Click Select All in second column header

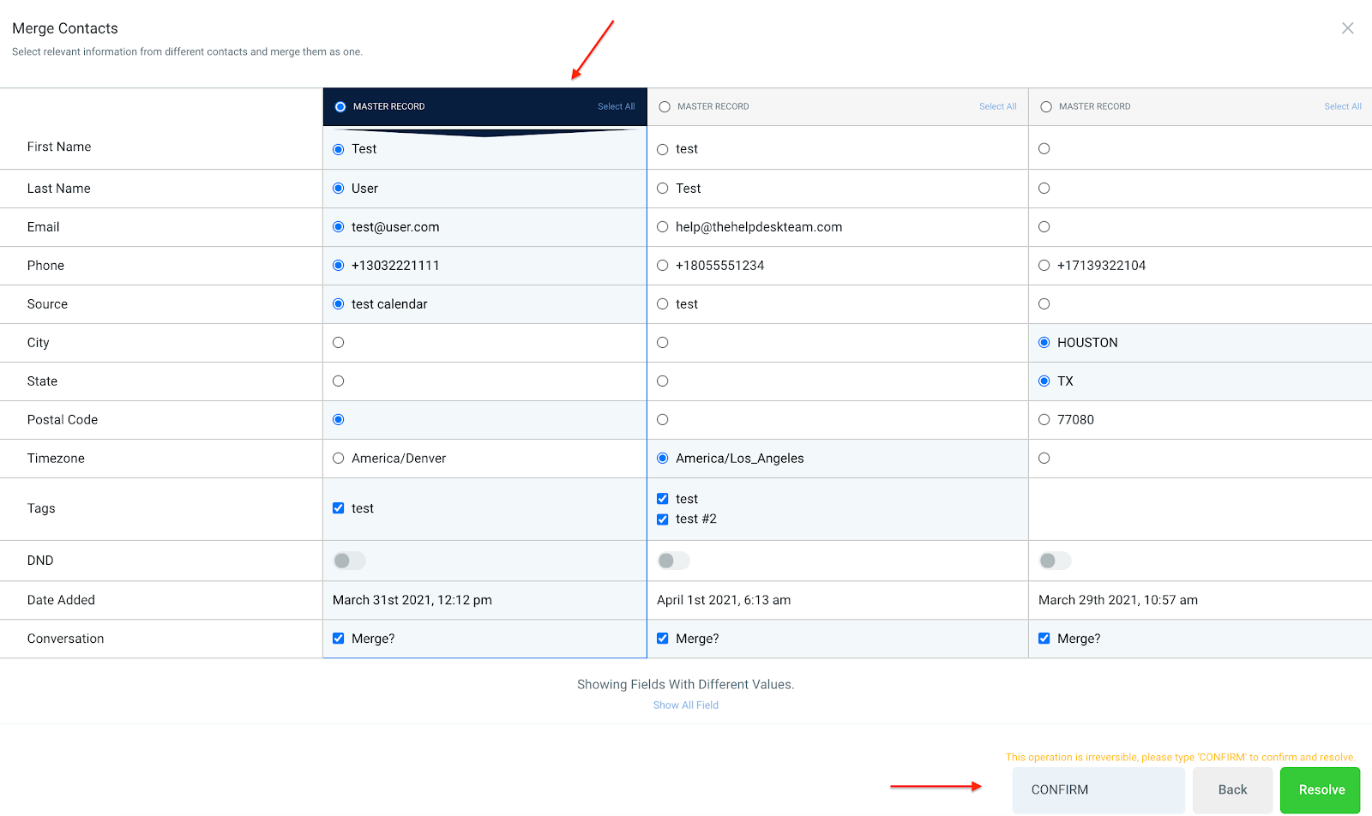[x=997, y=107]
